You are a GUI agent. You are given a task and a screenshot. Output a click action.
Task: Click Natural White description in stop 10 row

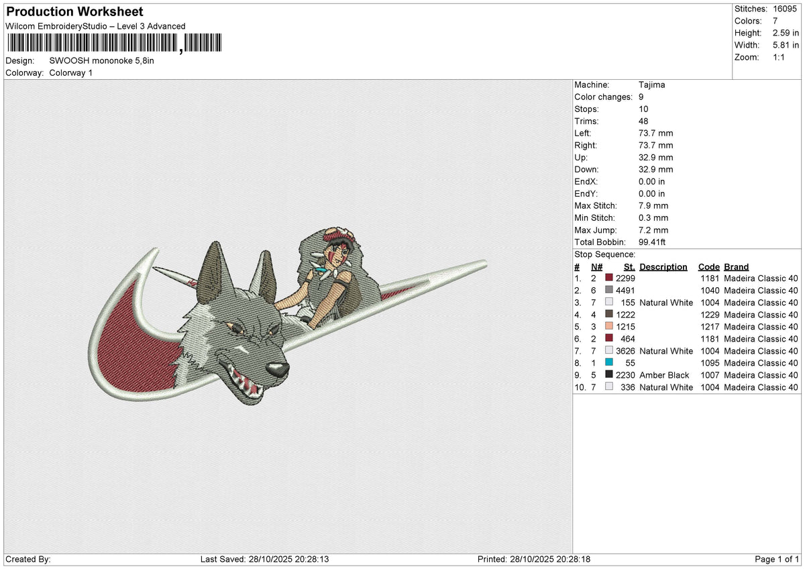click(666, 387)
